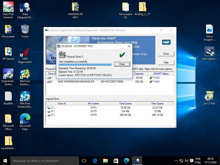
Task: Select the C:\ logical drive icon
Action: pyautogui.click(x=49, y=108)
